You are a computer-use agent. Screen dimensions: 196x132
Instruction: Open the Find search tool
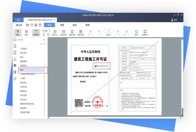pyautogui.click(x=137, y=33)
